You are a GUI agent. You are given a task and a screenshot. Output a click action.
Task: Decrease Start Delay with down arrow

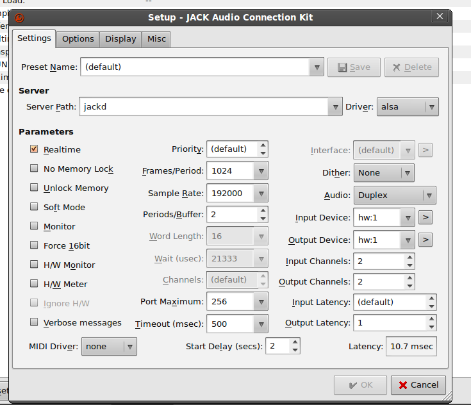(295, 350)
